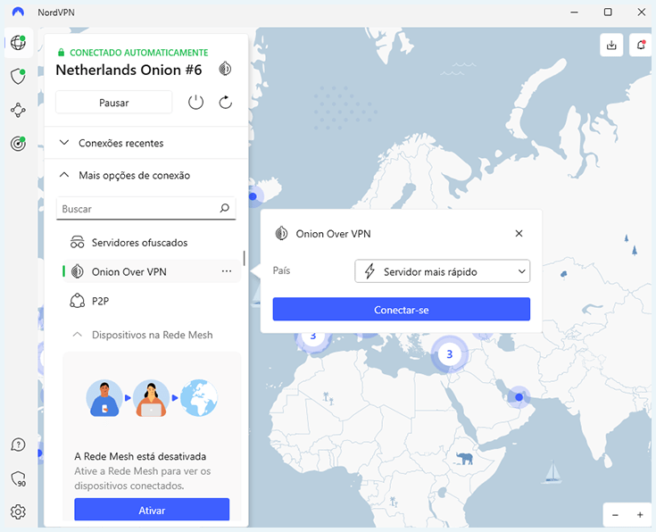Select Servidores ofuscados in the list
This screenshot has width=656, height=532.
152,243
